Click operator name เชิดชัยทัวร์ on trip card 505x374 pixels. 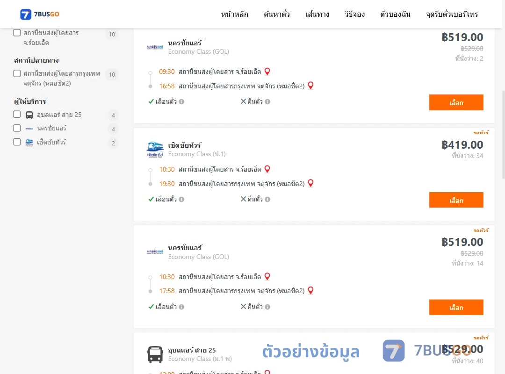point(185,145)
